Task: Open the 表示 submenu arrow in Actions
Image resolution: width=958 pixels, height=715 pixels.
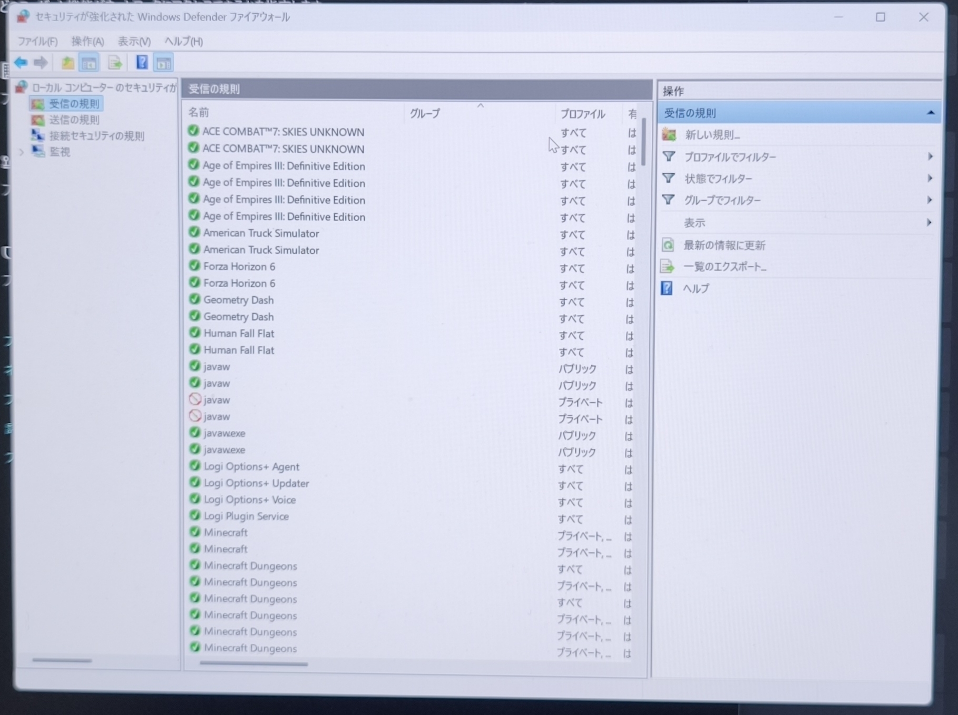Action: pos(929,222)
